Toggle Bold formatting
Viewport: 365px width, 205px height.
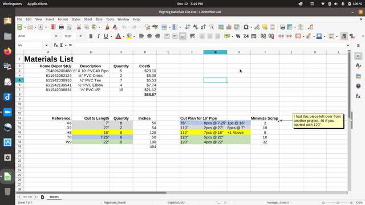point(91,36)
